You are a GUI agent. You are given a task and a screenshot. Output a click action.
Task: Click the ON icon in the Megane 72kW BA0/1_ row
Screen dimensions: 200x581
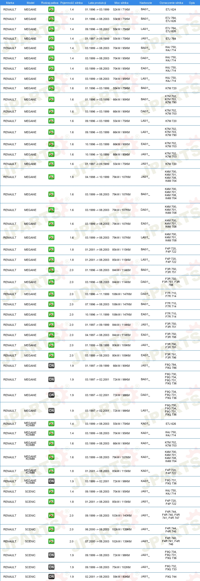click(51, 379)
